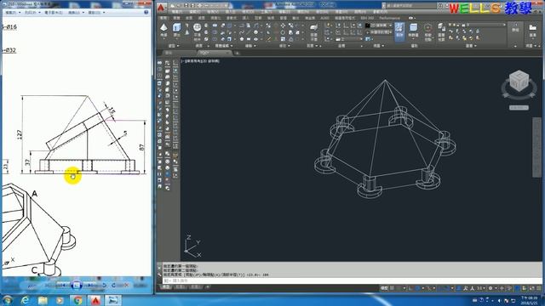Toggle the Model space status bar button
This screenshot has height=306, width=545.
384,288
